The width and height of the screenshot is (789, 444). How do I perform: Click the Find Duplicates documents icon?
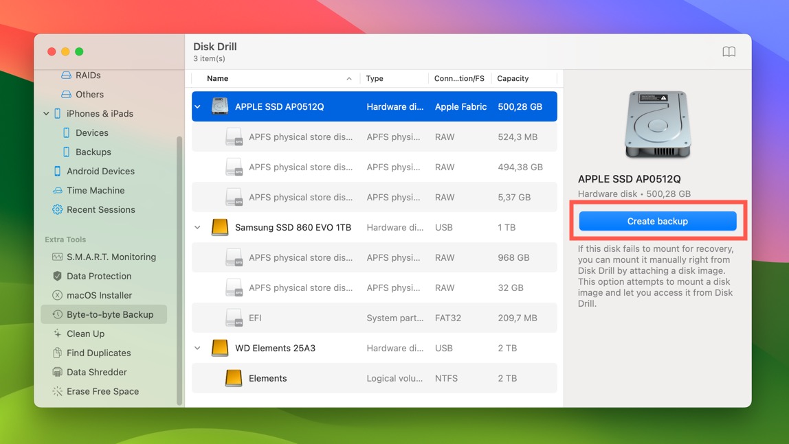(x=57, y=353)
